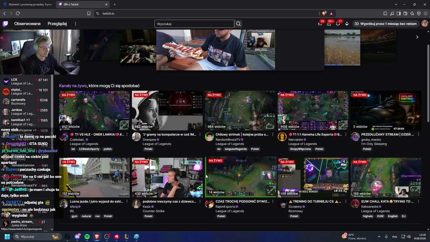
Task: Show hidden system tray icons chevron
Action: (x=379, y=237)
